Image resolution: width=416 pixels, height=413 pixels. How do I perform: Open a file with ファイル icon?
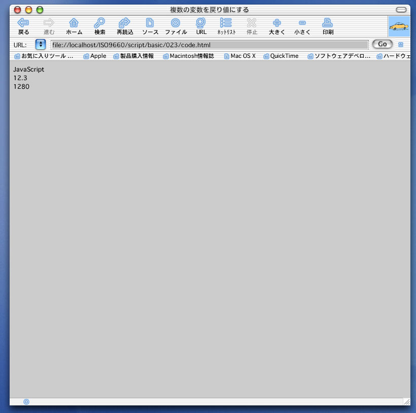176,26
